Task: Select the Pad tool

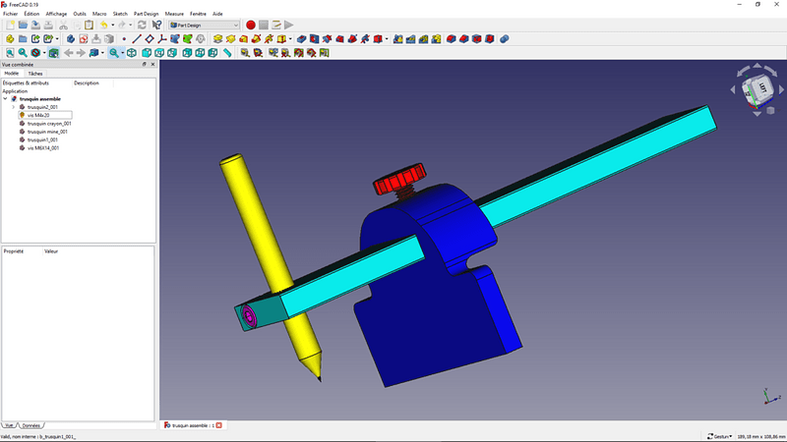Action: 217,39
